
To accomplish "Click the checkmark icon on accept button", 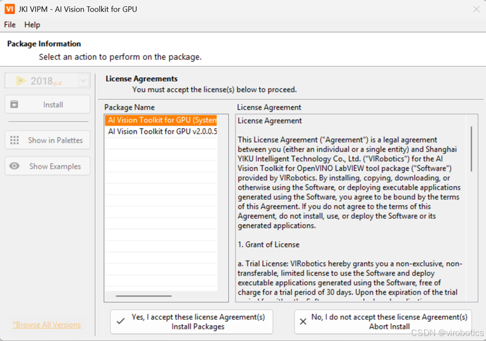I will (121, 322).
